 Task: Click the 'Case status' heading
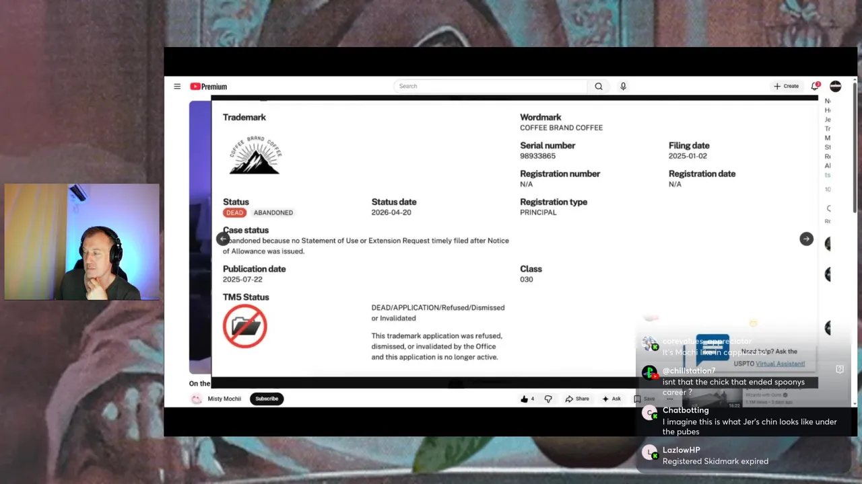click(x=246, y=230)
